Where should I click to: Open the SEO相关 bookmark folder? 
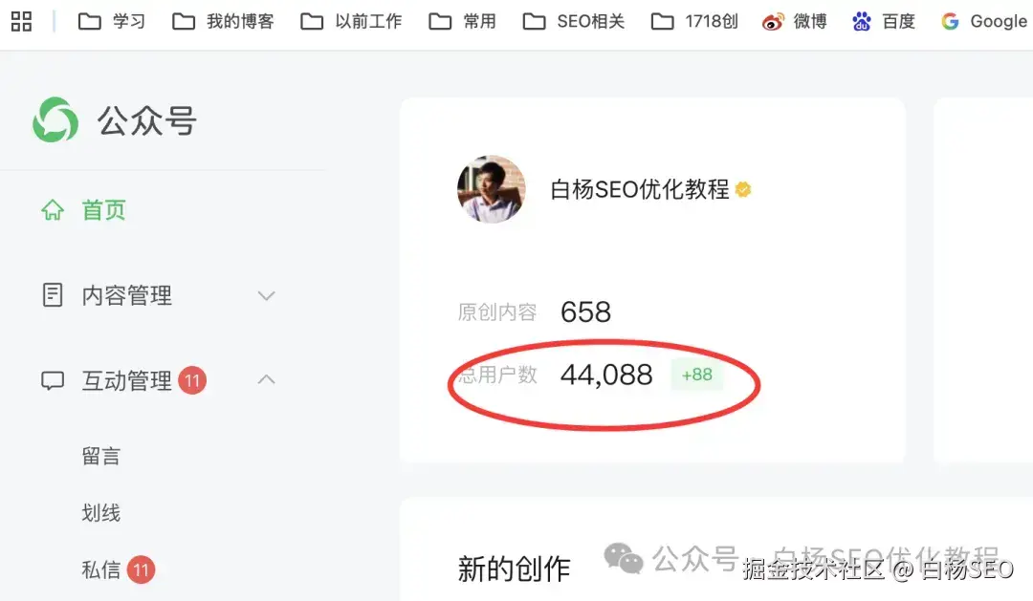573,22
